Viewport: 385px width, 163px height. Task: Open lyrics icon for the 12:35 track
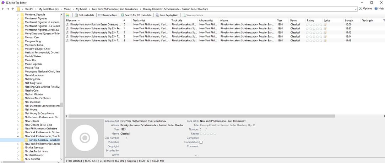pos(325,29)
